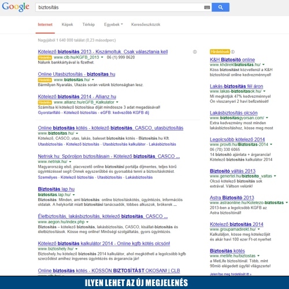Select the Internet tab
The image size is (289, 289).
pos(45,25)
